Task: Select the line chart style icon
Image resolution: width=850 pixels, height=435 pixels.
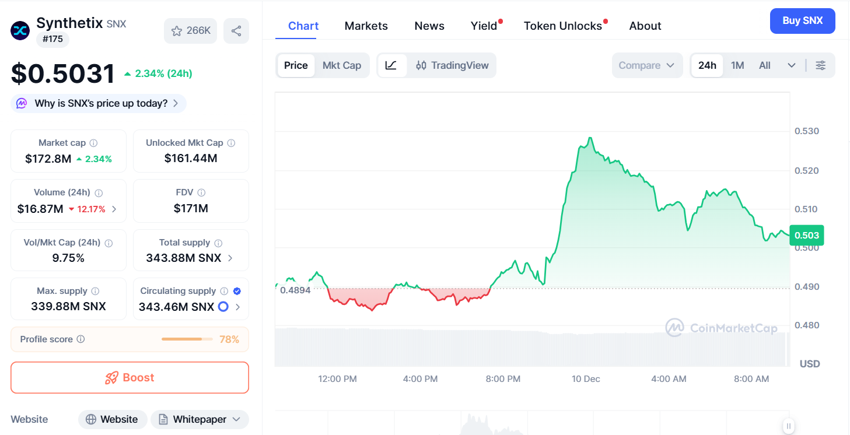Action: [392, 65]
